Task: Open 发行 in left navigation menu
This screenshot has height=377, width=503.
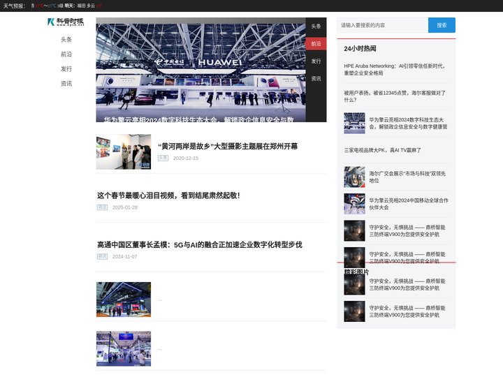Action: (66, 69)
